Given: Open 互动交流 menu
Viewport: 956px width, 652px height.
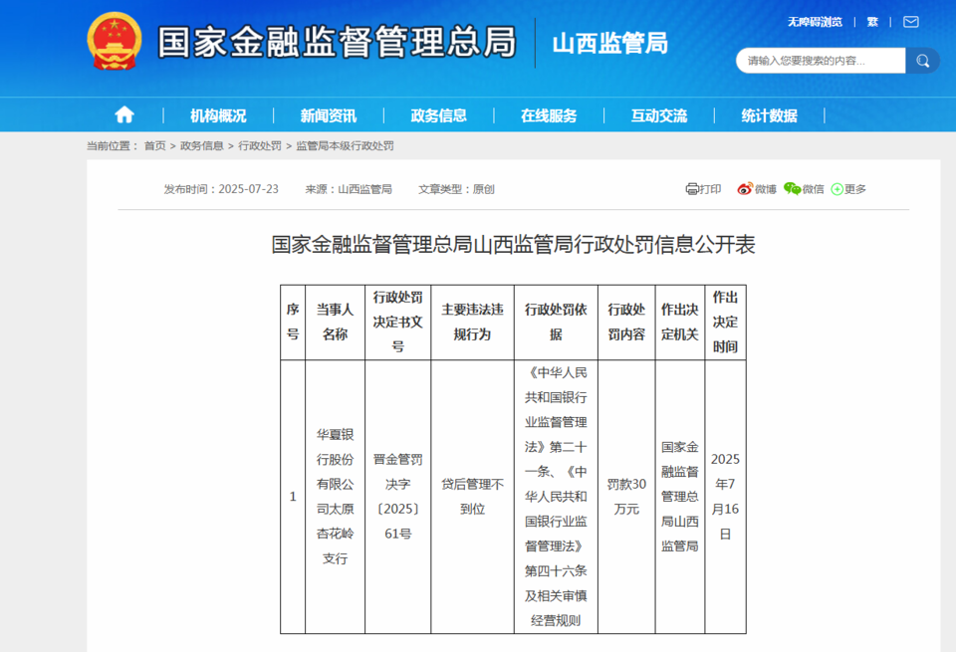Looking at the screenshot, I should (x=659, y=115).
